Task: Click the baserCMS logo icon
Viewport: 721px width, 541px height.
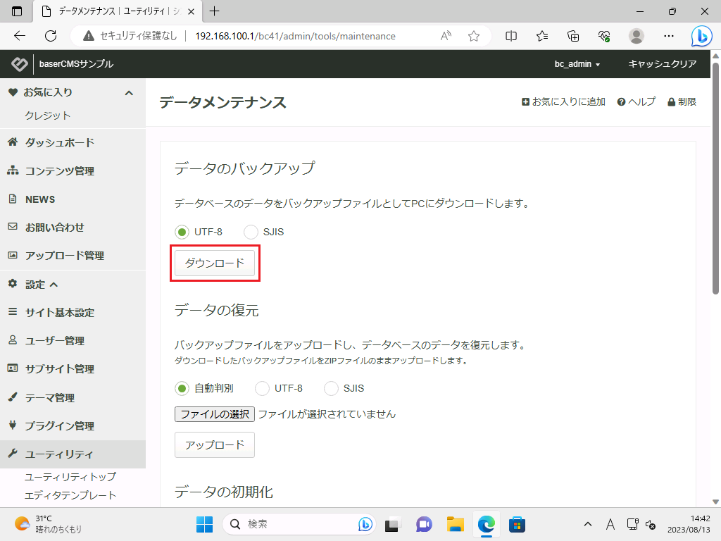Action: (x=20, y=64)
